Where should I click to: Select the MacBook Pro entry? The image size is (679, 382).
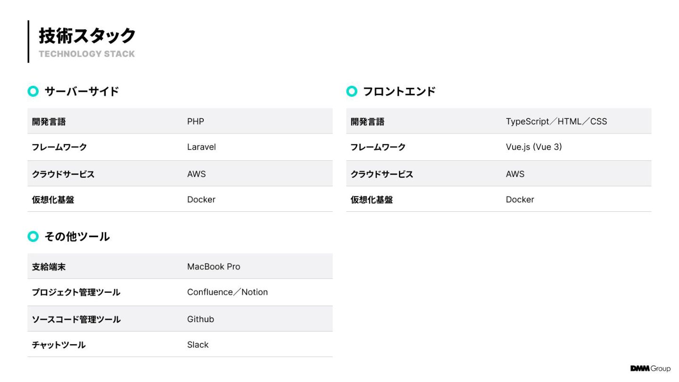click(x=214, y=267)
